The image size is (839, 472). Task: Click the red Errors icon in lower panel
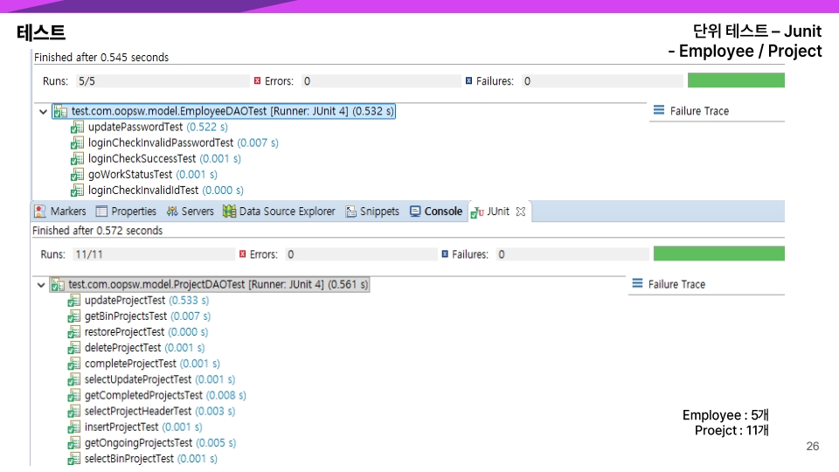coord(242,254)
